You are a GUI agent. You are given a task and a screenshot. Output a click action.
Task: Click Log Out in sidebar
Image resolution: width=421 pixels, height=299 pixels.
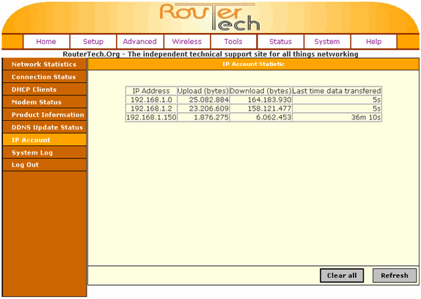pyautogui.click(x=45, y=165)
